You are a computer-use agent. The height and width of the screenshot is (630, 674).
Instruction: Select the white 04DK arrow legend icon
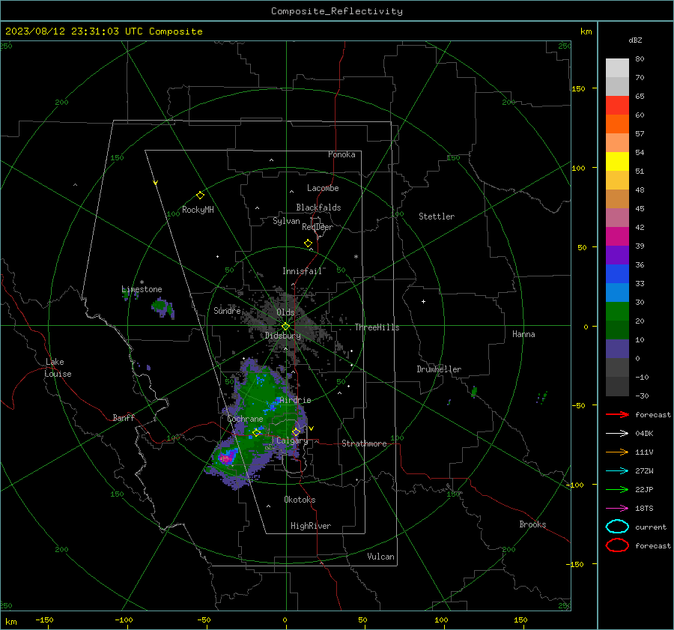617,433
